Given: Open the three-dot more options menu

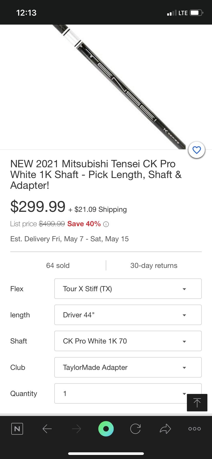Looking at the screenshot, I should pyautogui.click(x=195, y=429).
